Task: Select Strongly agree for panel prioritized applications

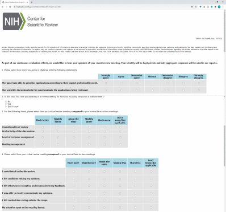Action: (x=106, y=83)
